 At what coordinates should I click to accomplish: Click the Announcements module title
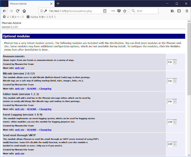pyautogui.click(x=14, y=56)
